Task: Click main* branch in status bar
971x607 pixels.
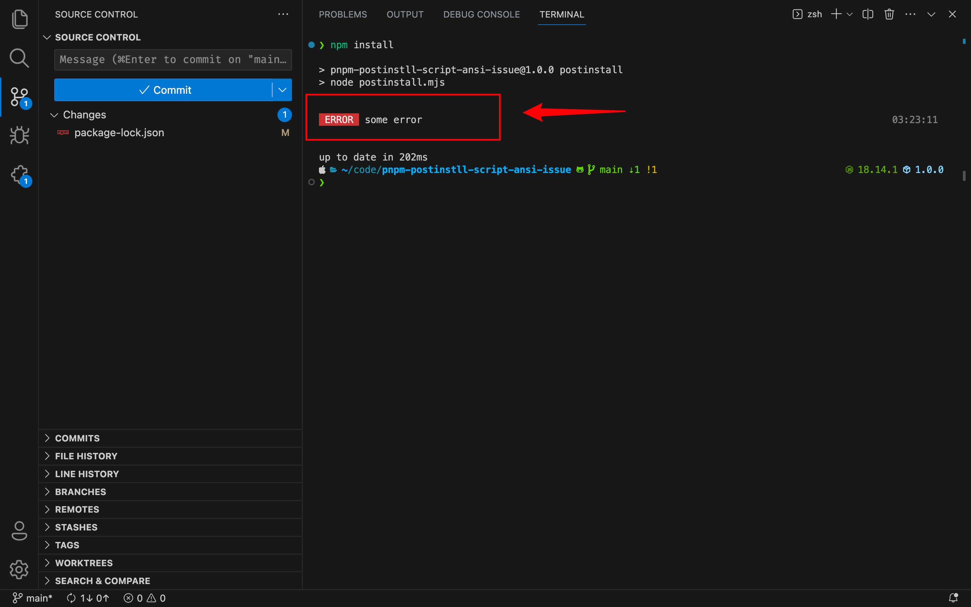Action: pos(33,598)
